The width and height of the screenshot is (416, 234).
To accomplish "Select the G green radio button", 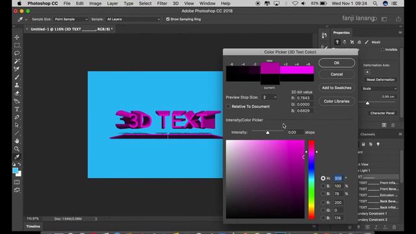I will pyautogui.click(x=323, y=210).
